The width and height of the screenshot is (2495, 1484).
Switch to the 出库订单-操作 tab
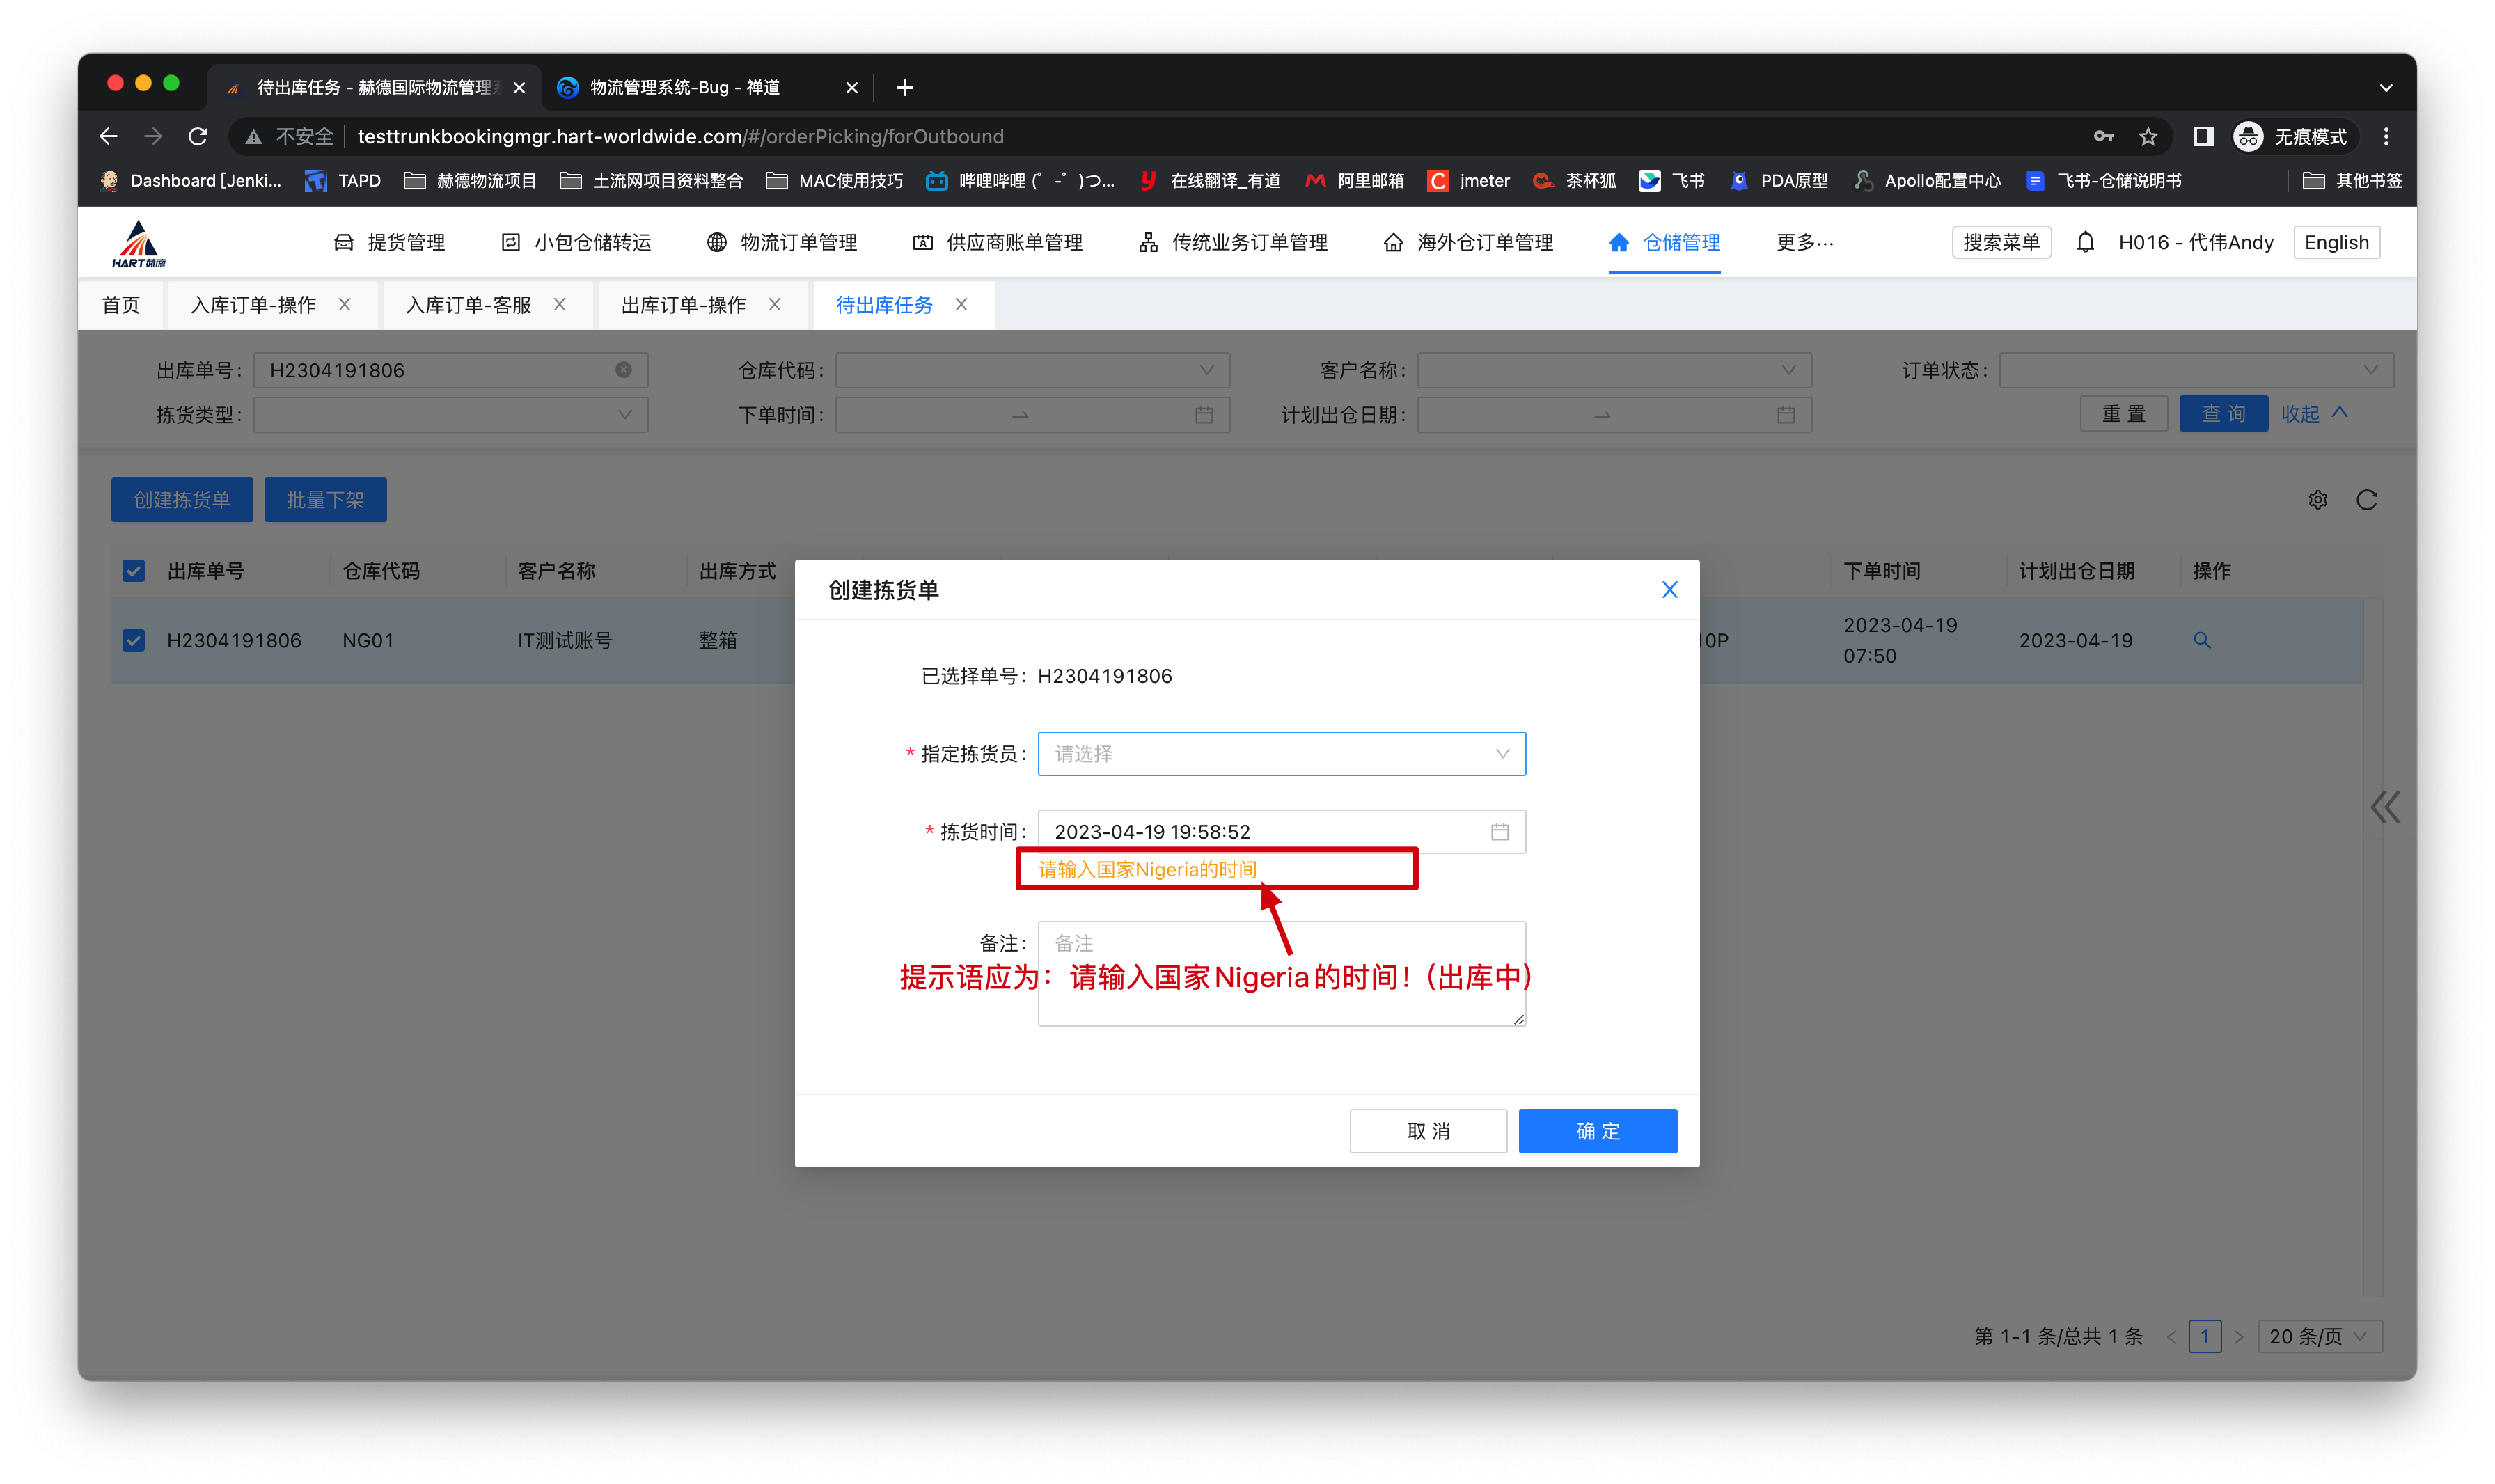(x=683, y=305)
